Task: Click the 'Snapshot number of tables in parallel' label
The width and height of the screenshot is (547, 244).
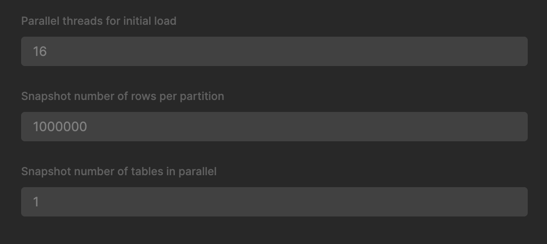Action: (x=119, y=172)
